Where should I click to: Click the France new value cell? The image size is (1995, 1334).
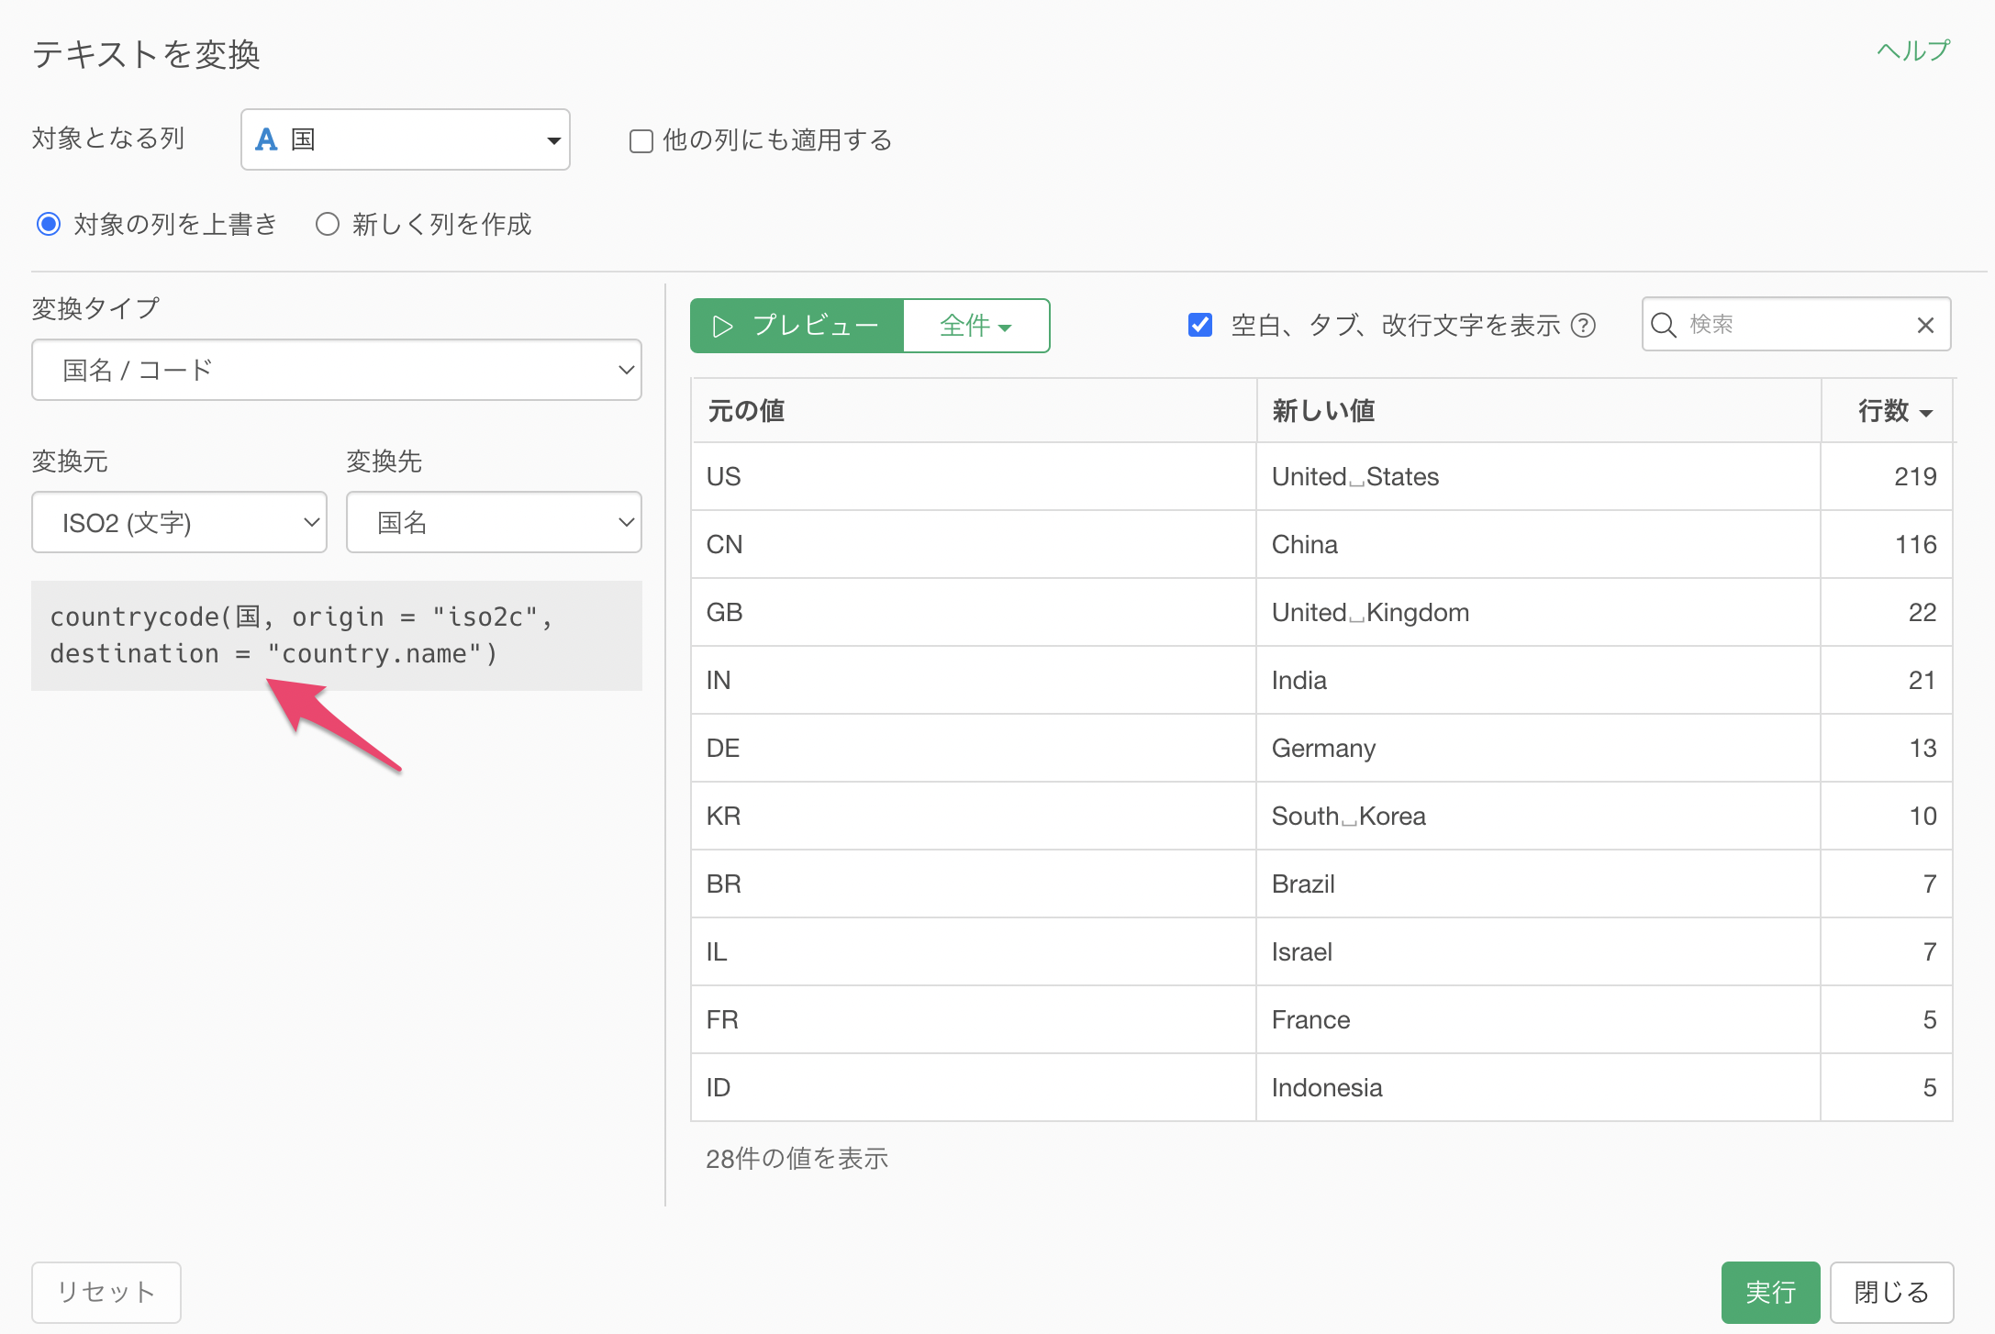(x=1538, y=1019)
